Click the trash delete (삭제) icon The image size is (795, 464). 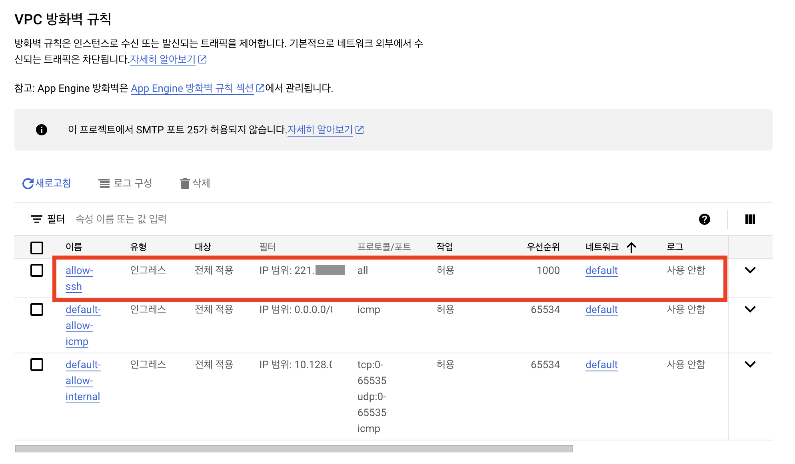coord(185,184)
